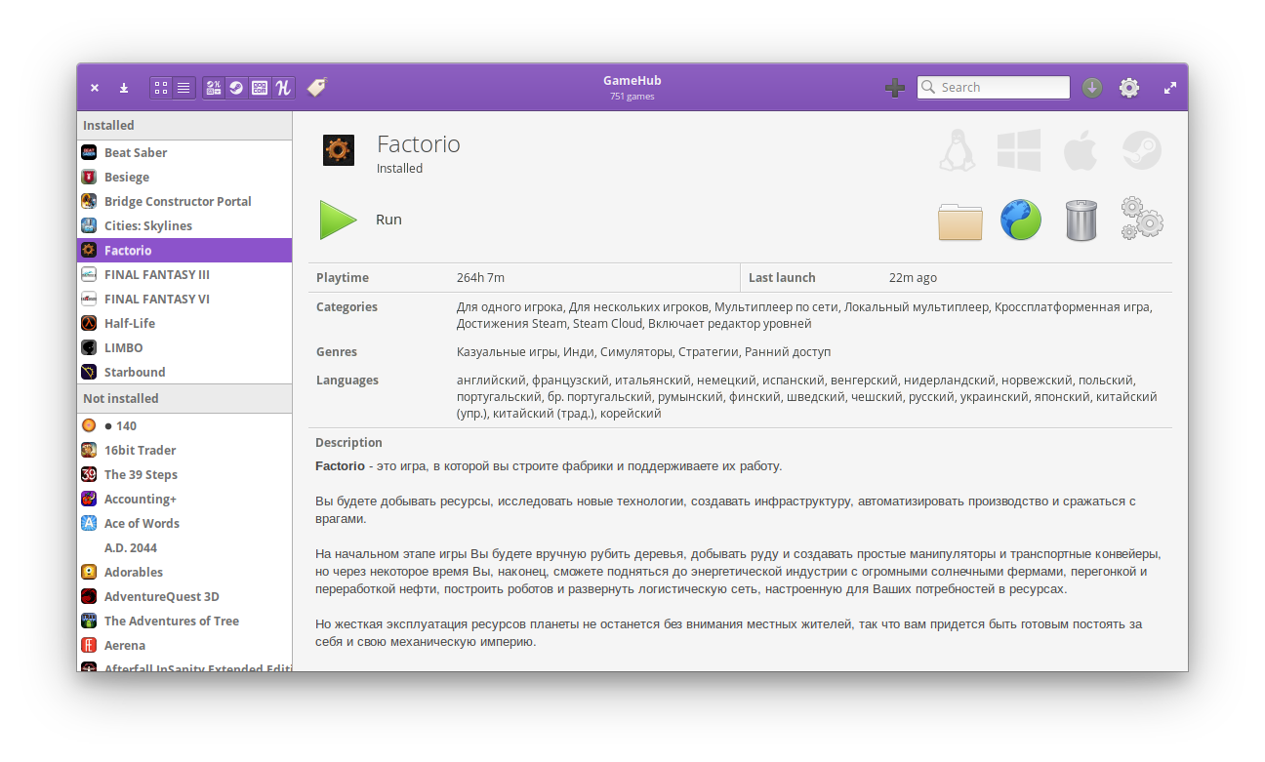The width and height of the screenshot is (1265, 762).
Task: Switch to list view
Action: click(x=184, y=87)
